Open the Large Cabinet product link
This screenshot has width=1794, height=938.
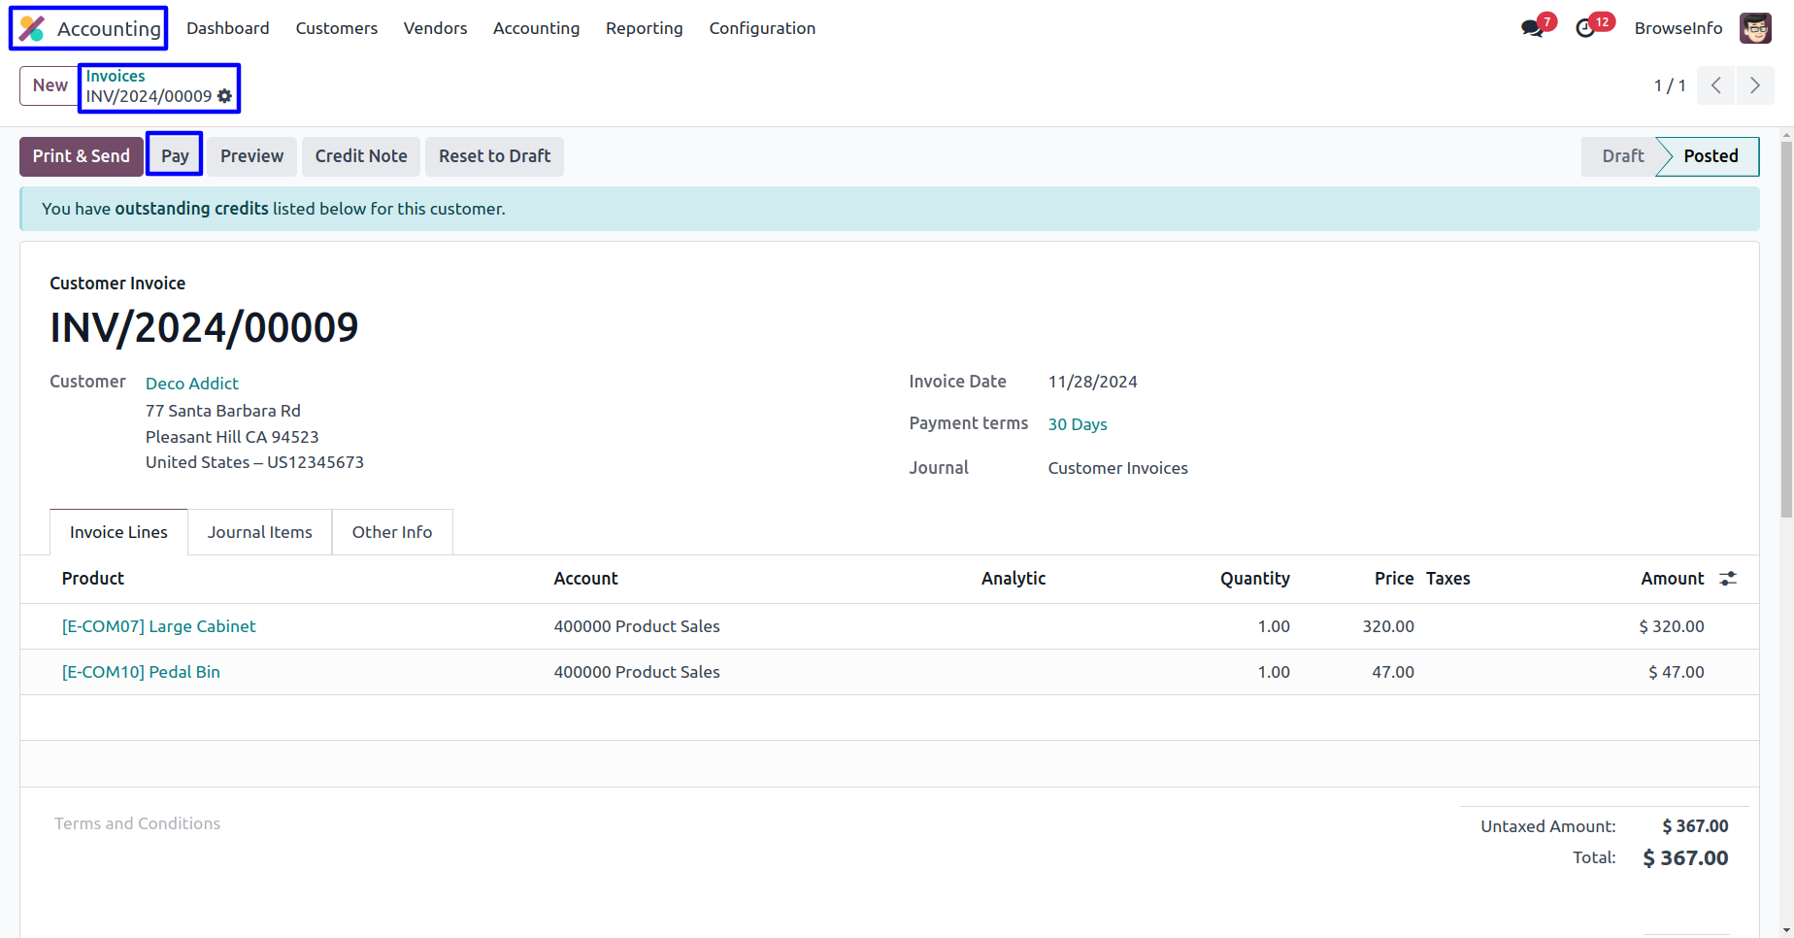coord(159,626)
